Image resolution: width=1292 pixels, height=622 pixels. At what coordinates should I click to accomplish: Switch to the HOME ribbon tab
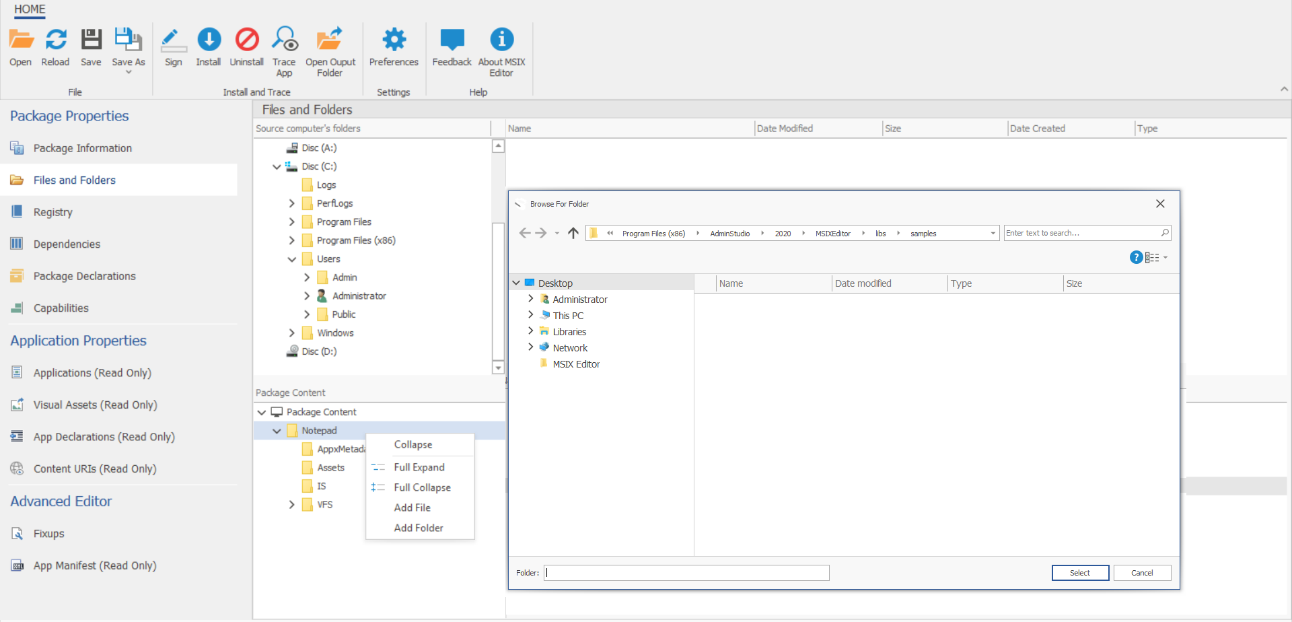pyautogui.click(x=30, y=10)
